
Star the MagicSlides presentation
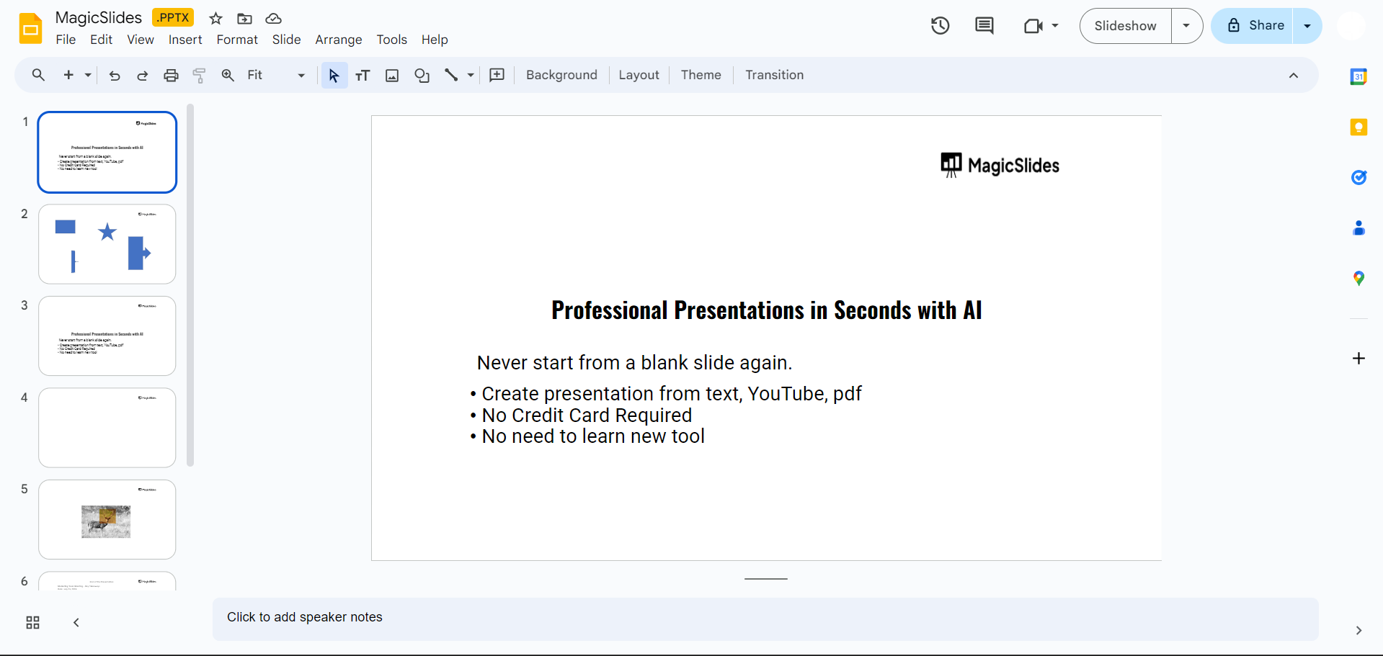coord(215,19)
